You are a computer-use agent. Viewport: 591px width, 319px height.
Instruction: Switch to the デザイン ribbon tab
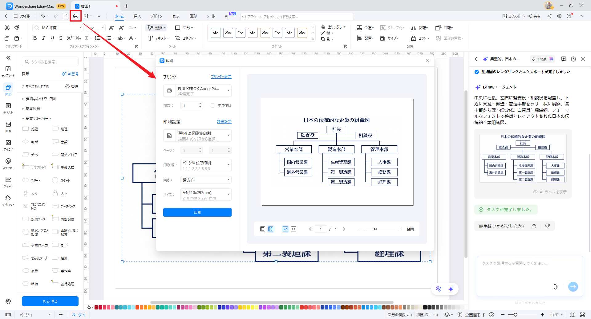(156, 16)
